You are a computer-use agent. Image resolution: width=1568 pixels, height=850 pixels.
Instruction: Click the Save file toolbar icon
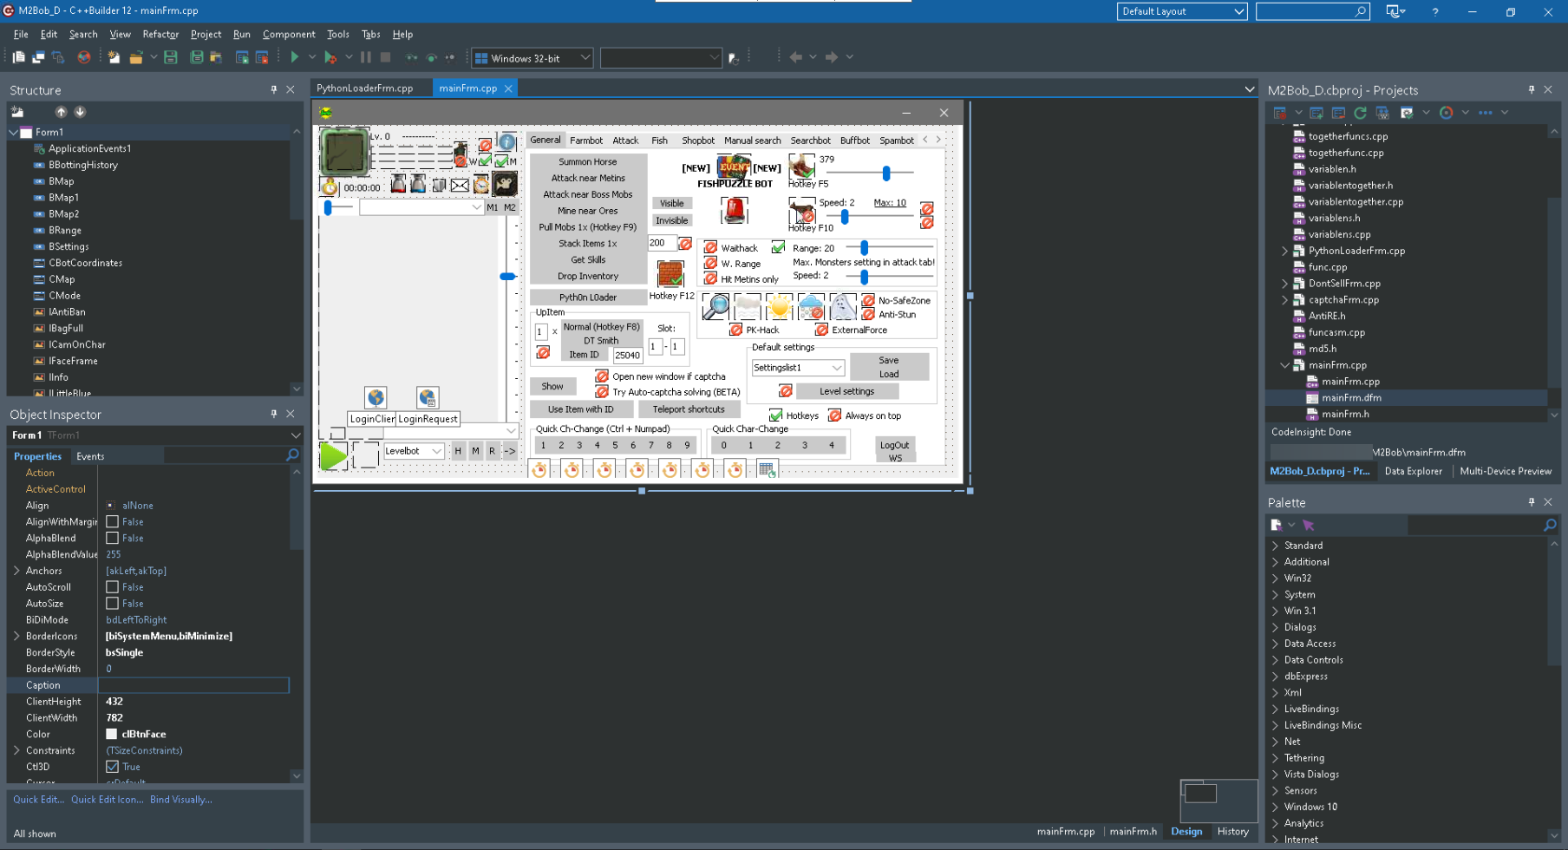coord(171,57)
